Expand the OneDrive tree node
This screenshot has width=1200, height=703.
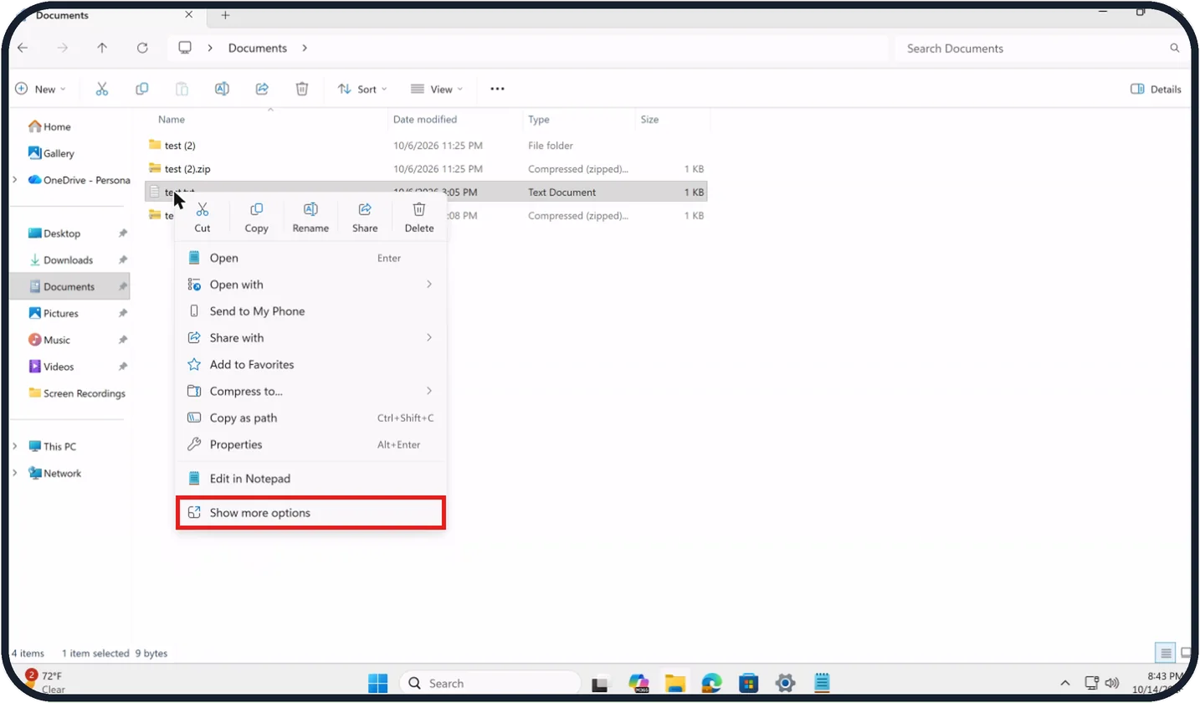tap(15, 180)
